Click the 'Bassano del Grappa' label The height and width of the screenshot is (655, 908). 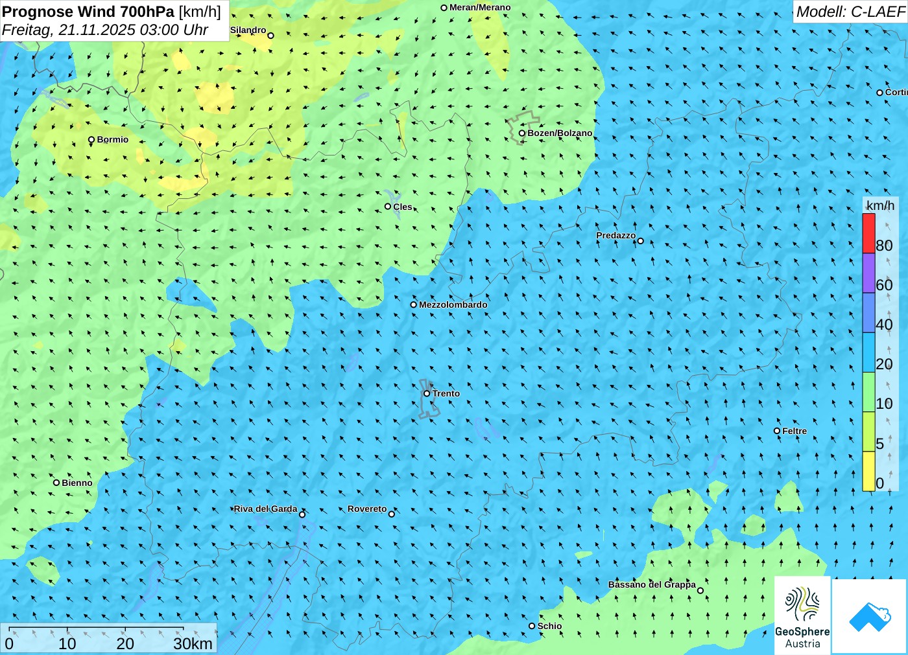[652, 584]
